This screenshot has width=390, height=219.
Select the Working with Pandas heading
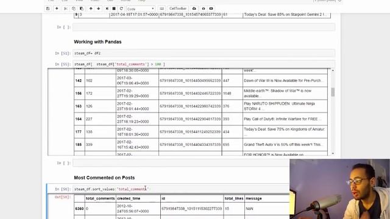[97, 42]
